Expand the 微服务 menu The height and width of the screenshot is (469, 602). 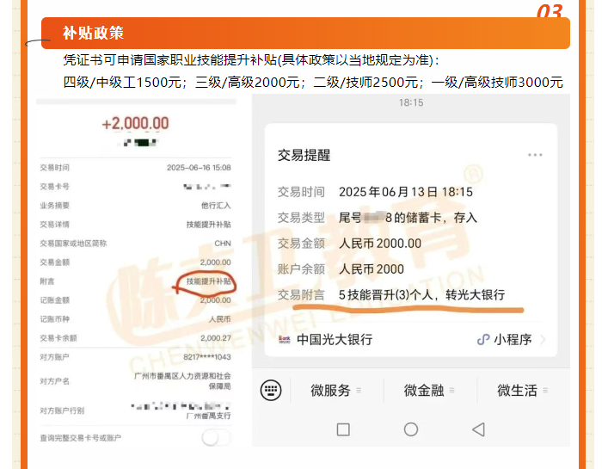330,391
